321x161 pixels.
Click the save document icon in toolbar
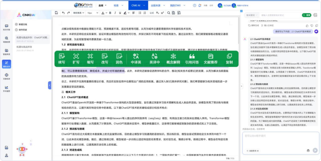56,13
